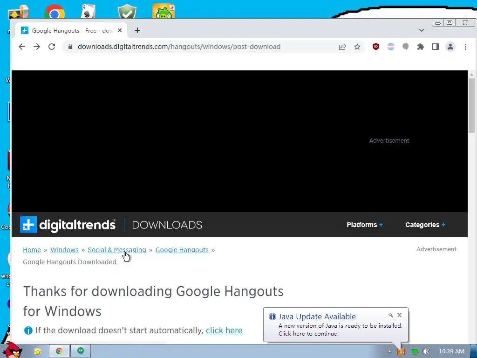Image resolution: width=477 pixels, height=358 pixels.
Task: Show hidden system tray icons
Action: pyautogui.click(x=389, y=351)
